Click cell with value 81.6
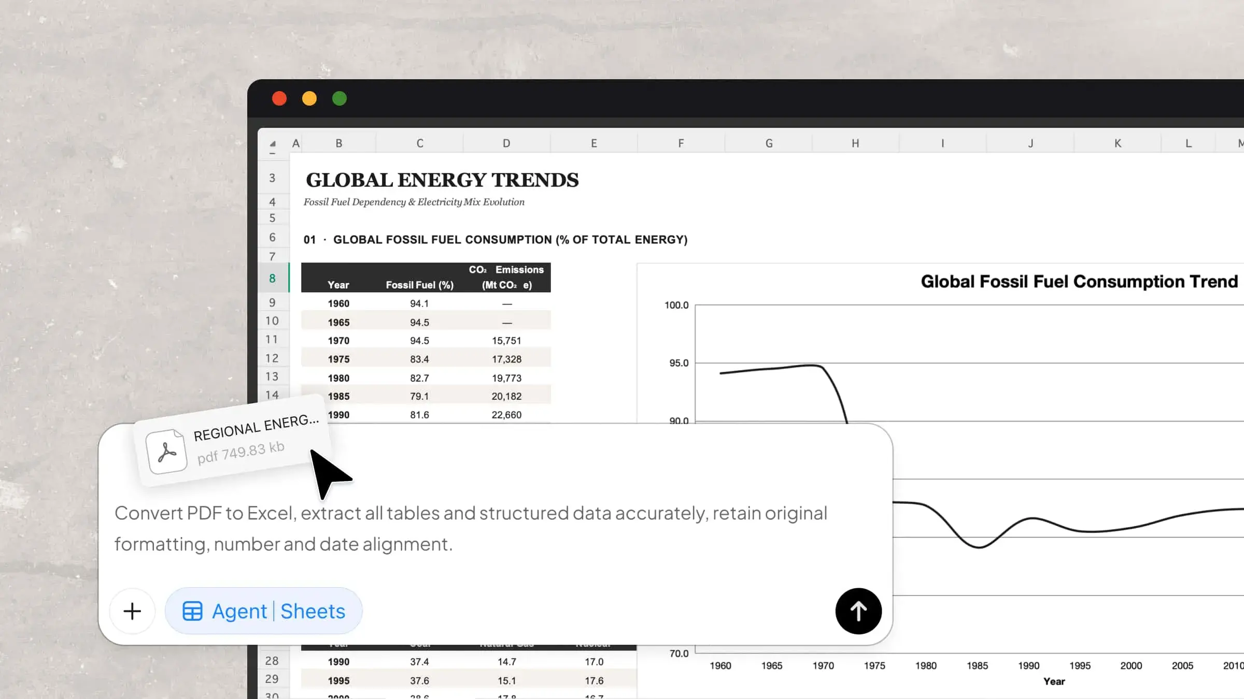1244x699 pixels. click(x=420, y=415)
